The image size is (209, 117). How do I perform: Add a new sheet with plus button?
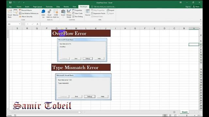pyautogui.click(x=174, y=112)
